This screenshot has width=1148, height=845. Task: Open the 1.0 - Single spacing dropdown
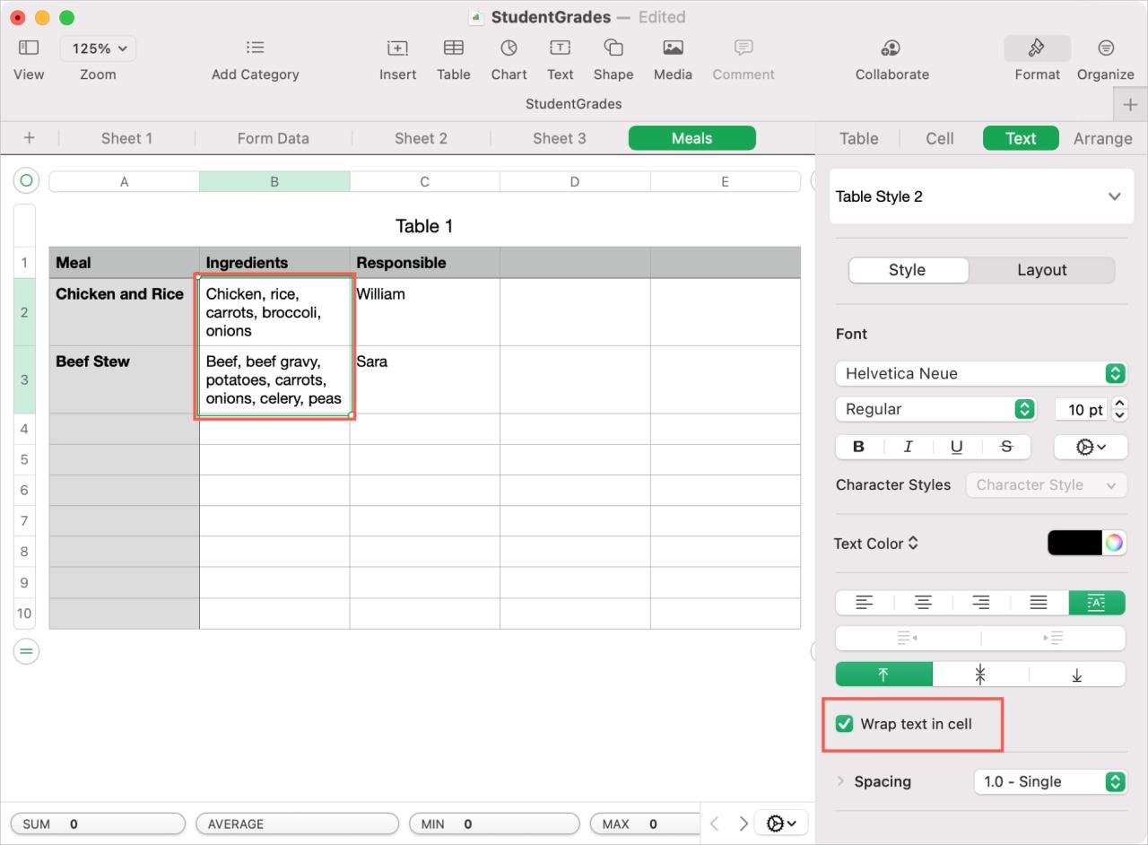(1050, 781)
